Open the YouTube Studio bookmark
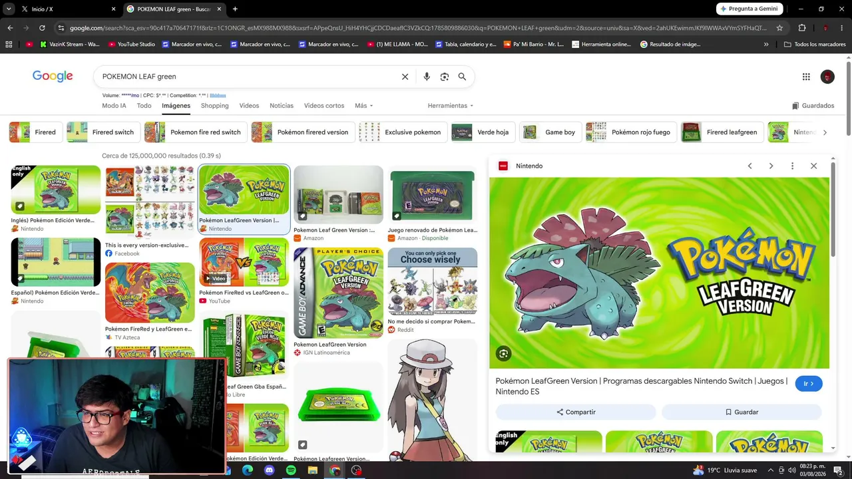852x479 pixels. tap(131, 45)
